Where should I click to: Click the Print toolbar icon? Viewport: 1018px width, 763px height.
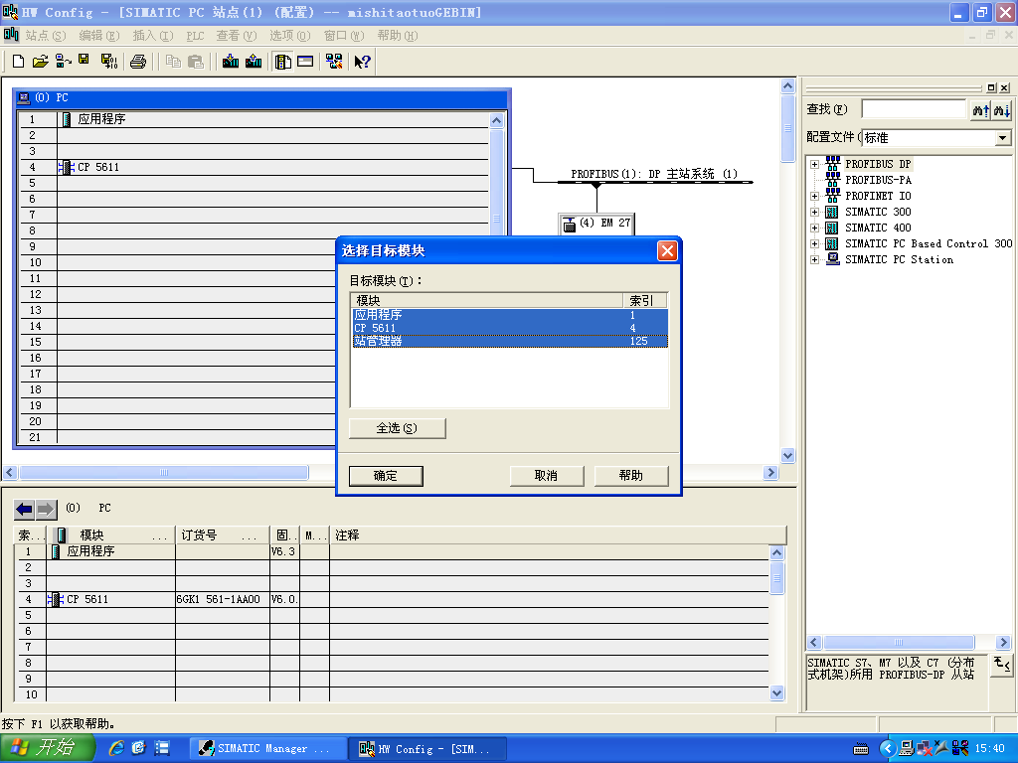point(137,62)
